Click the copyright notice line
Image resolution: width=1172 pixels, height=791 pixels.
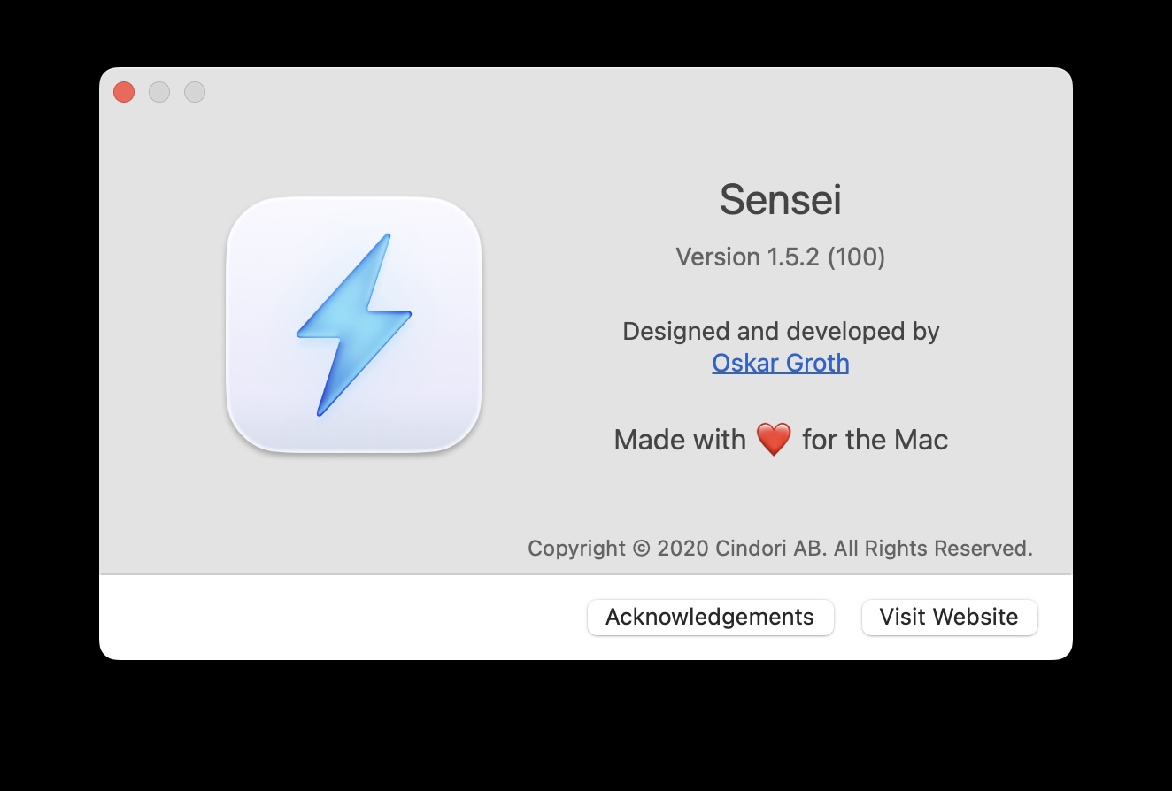pyautogui.click(x=780, y=549)
